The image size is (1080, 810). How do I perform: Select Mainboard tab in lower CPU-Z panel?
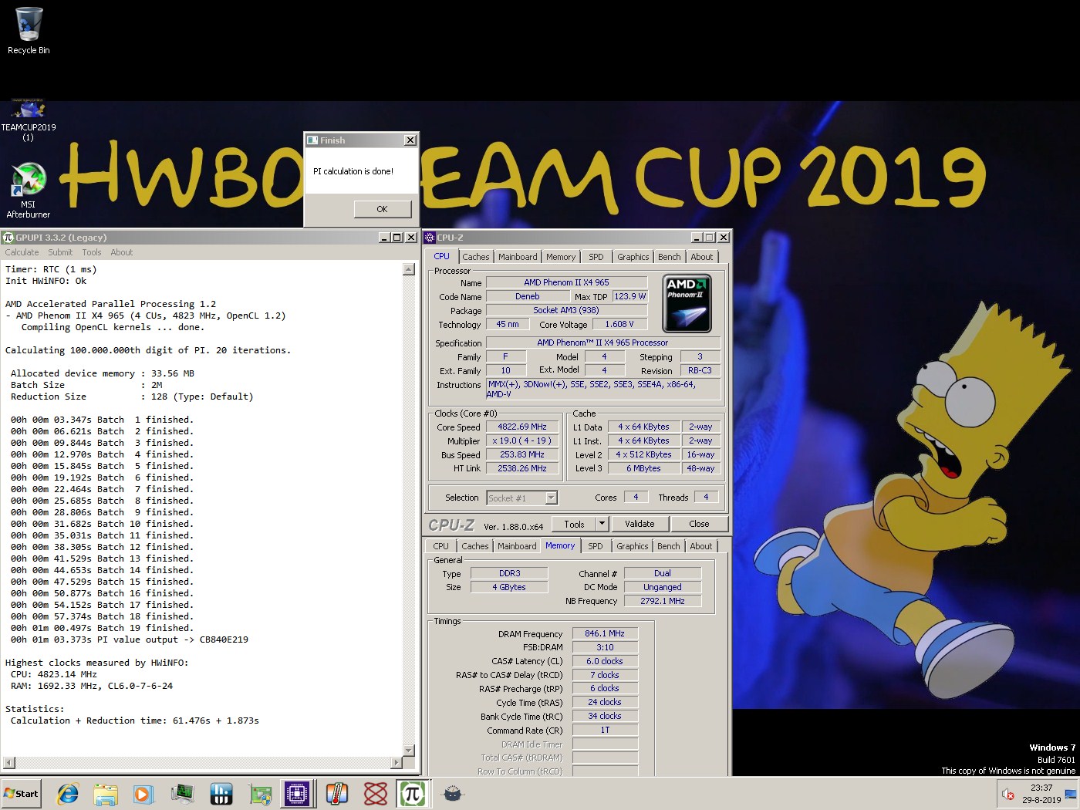(x=517, y=546)
